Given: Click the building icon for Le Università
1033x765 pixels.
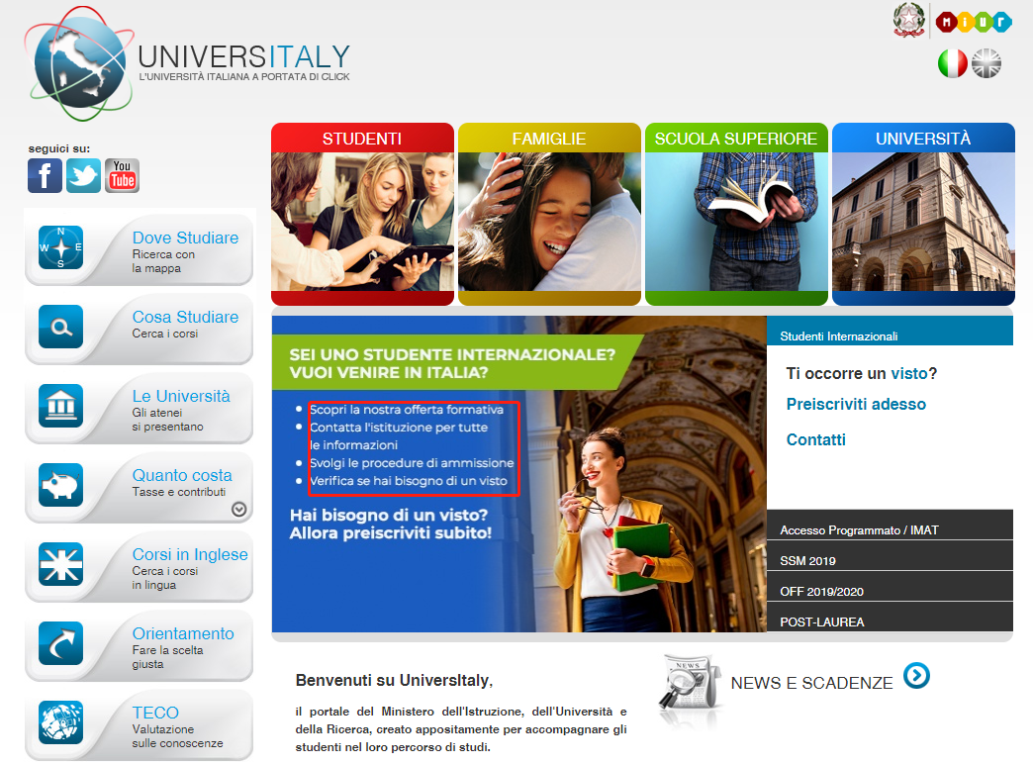Looking at the screenshot, I should (60, 406).
